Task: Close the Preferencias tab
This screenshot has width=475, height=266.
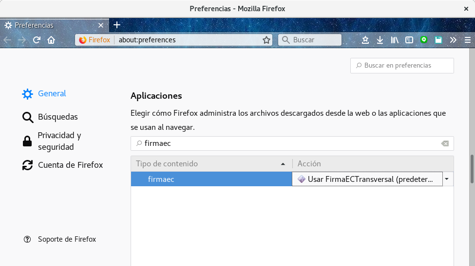Action: pyautogui.click(x=101, y=25)
